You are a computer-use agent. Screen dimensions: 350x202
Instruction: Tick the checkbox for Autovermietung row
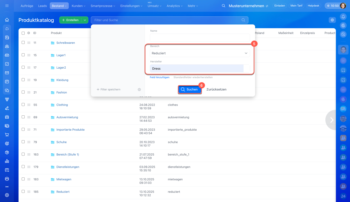[x=23, y=117]
